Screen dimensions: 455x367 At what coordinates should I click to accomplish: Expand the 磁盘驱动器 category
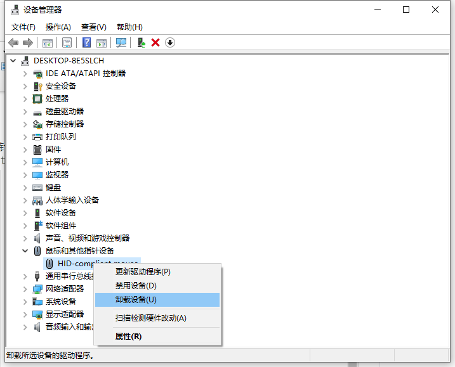[x=25, y=112]
